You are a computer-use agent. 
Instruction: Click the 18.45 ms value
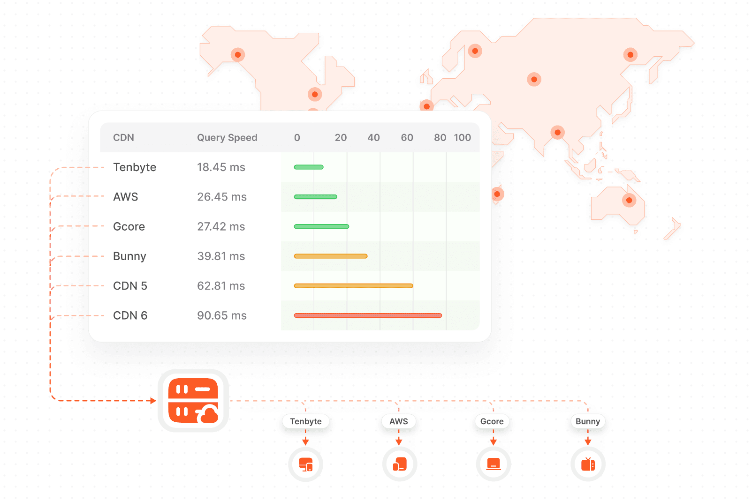(221, 167)
